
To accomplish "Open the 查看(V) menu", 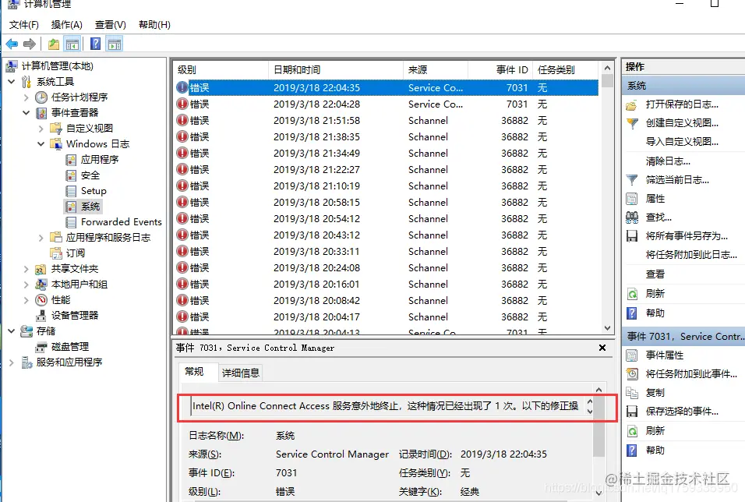I will (x=110, y=25).
